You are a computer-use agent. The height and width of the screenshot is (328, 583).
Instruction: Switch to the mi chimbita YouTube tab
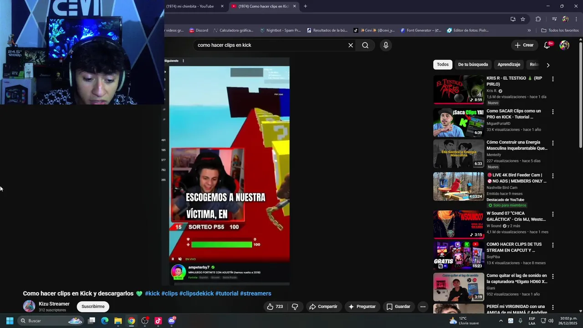pos(190,6)
